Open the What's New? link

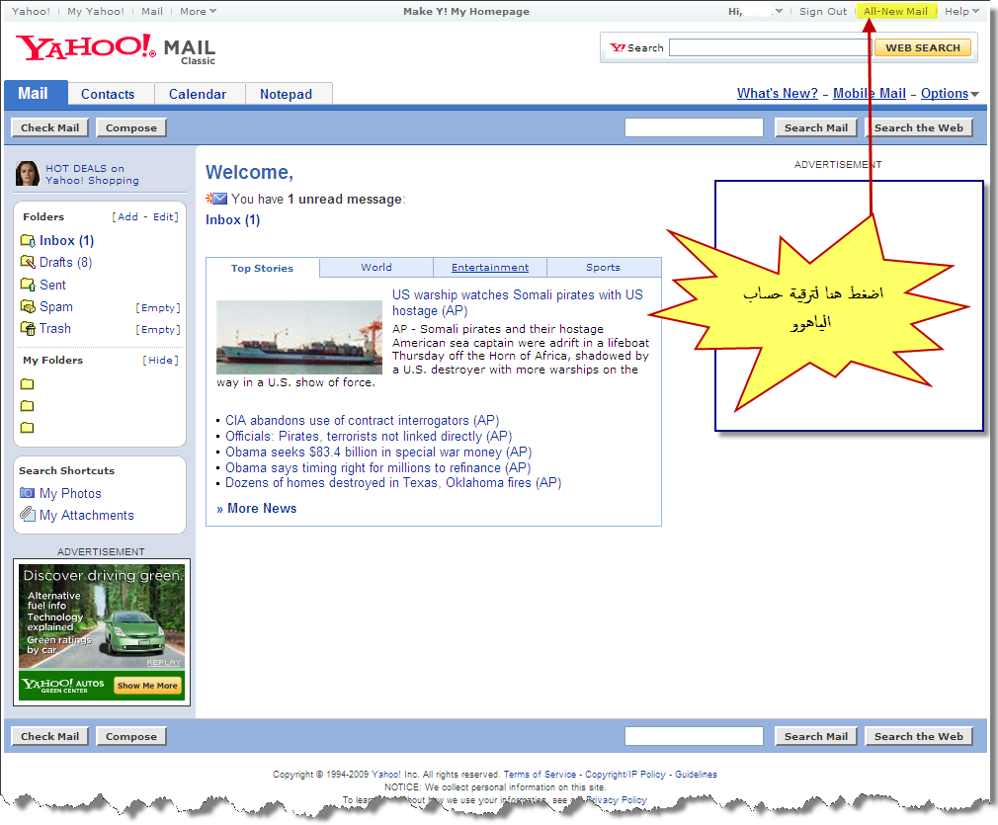(777, 93)
